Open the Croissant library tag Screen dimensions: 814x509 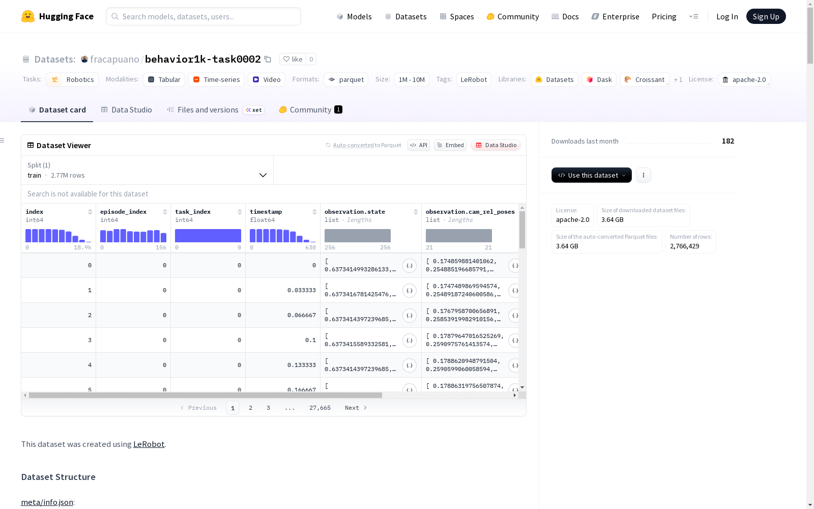click(645, 79)
